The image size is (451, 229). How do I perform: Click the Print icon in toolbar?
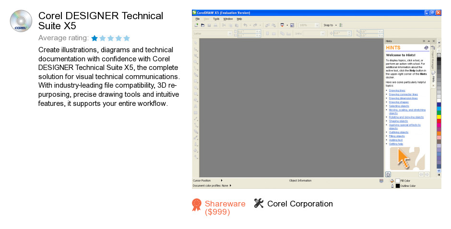click(215, 25)
